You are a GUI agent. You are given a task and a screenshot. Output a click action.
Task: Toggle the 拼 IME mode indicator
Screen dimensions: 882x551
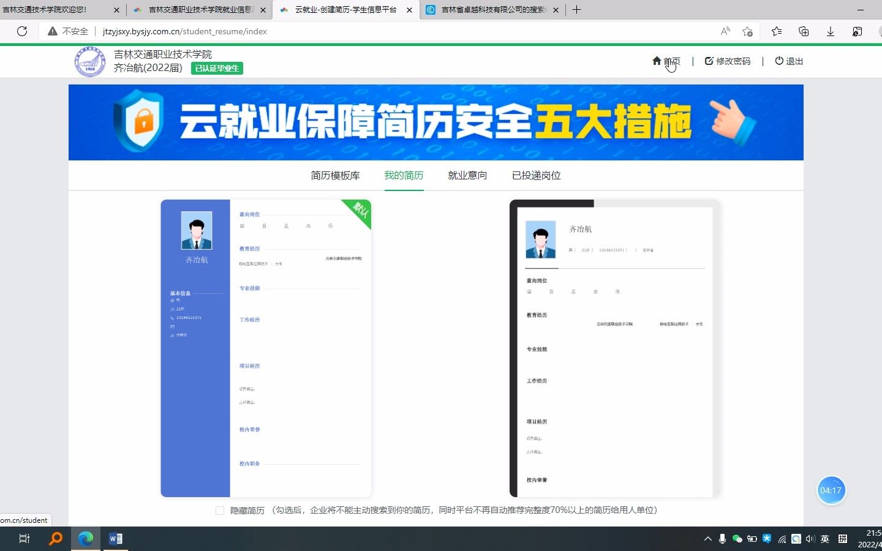coord(843,539)
